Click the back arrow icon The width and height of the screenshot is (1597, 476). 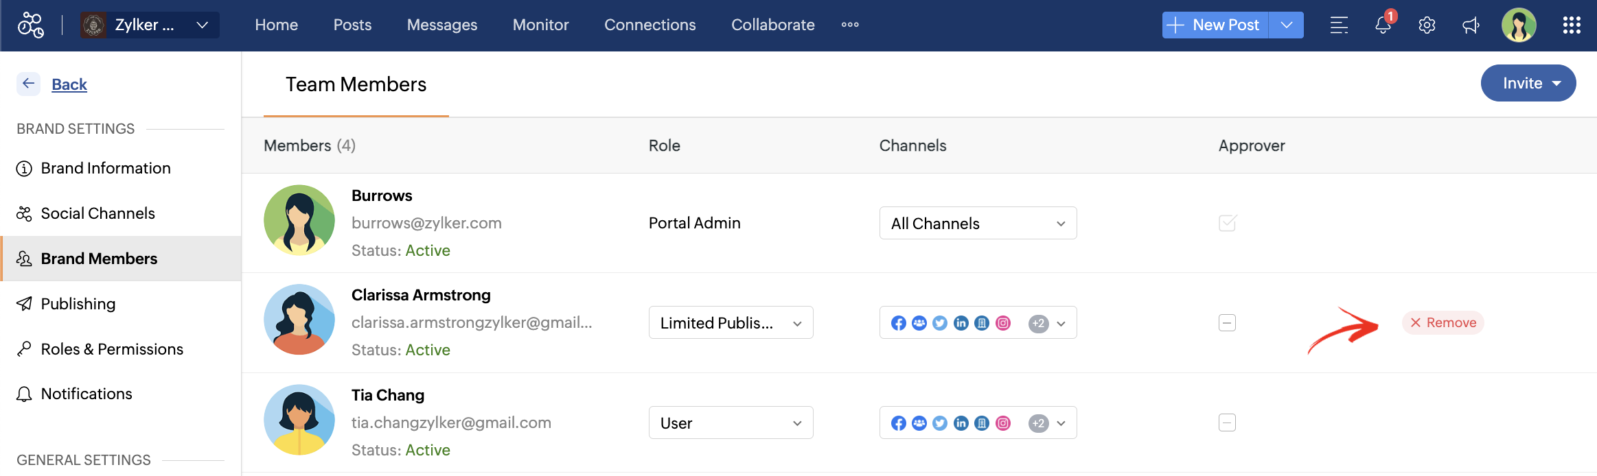[28, 84]
